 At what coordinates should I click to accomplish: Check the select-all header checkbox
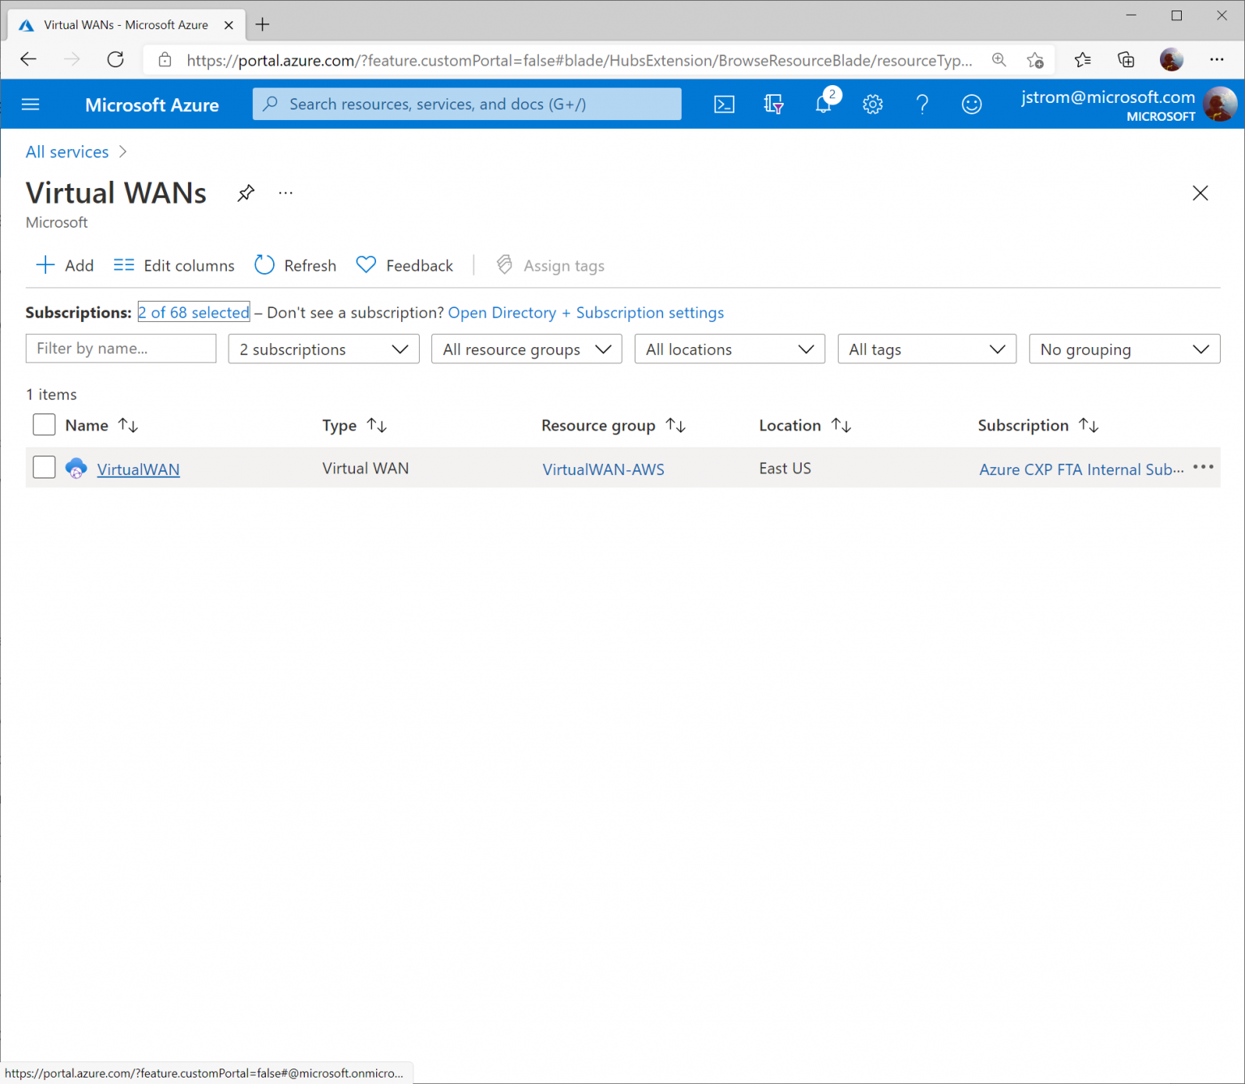pyautogui.click(x=44, y=424)
